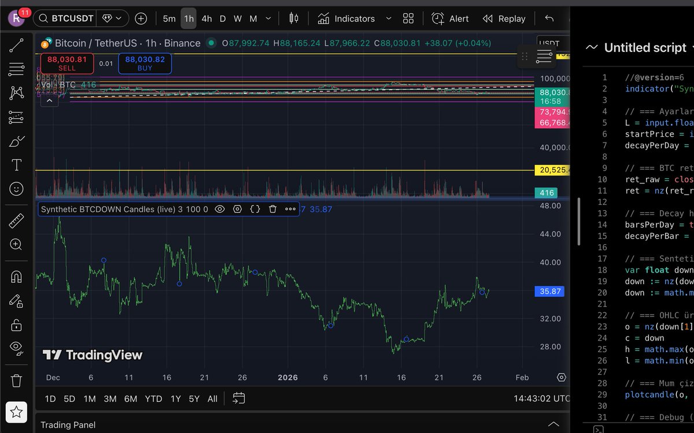Grab the floating toolbar dotted handle
This screenshot has width=694, height=433.
(x=524, y=56)
